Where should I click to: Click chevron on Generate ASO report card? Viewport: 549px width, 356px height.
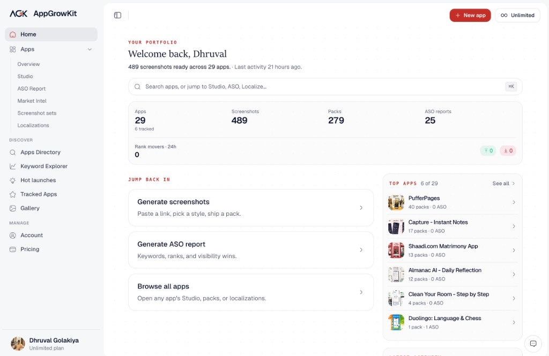click(361, 249)
